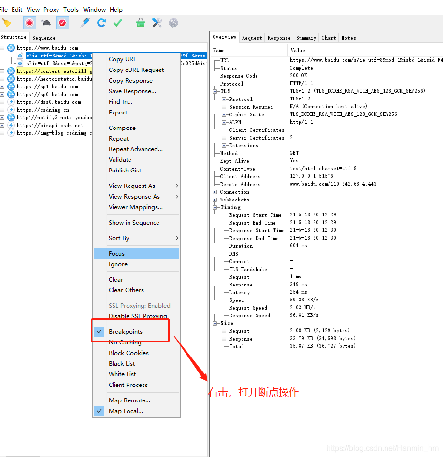Click the green shopping basket icon

141,23
